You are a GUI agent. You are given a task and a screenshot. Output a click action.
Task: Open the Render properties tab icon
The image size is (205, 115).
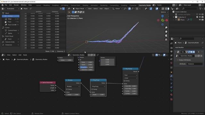point(171,48)
